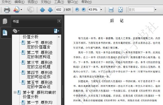Click the 后 记 page heading
Screen dimensions: 163x105
coord(117,21)
